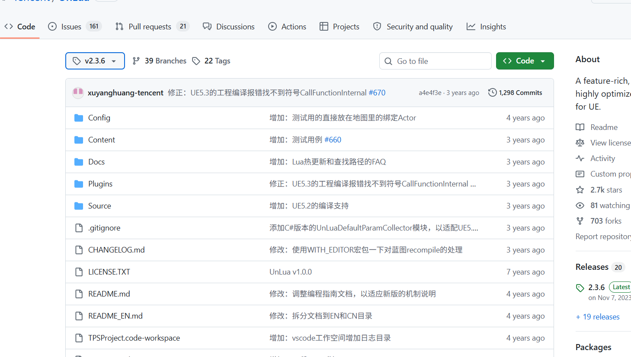The height and width of the screenshot is (357, 631).
Task: Click the Config folder icon
Action: click(79, 118)
